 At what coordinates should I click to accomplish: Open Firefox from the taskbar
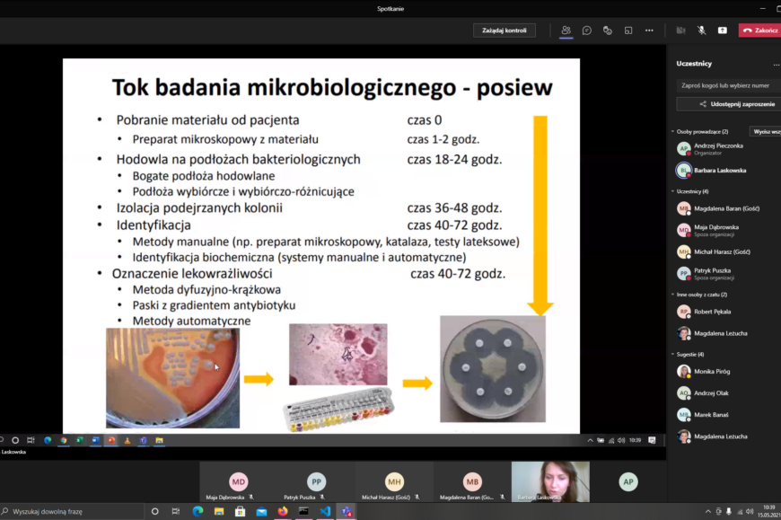click(283, 512)
